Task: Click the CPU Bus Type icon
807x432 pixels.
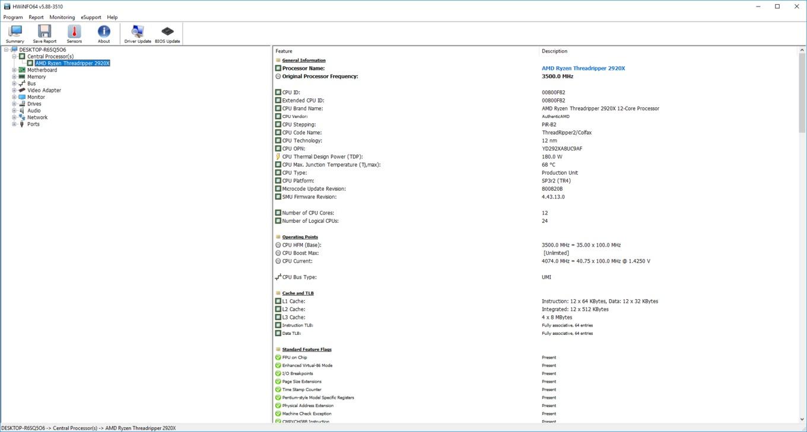Action: [x=278, y=277]
